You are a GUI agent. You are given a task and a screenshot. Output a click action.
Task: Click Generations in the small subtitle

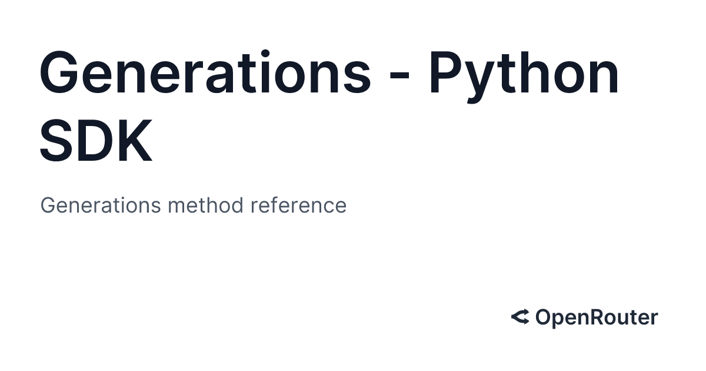(x=101, y=206)
